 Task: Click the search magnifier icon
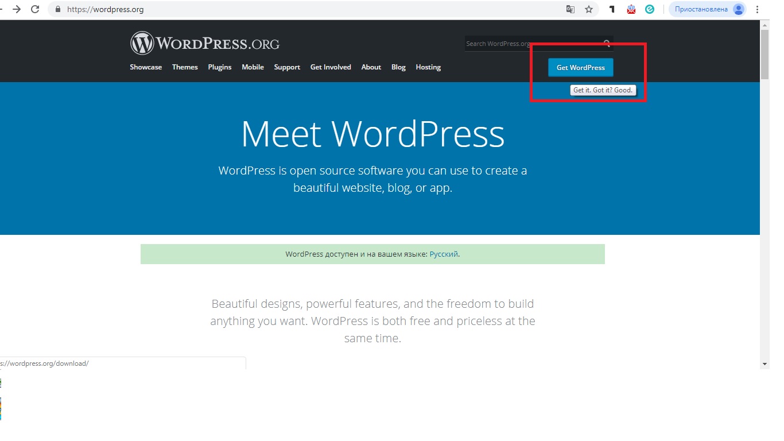pyautogui.click(x=607, y=44)
